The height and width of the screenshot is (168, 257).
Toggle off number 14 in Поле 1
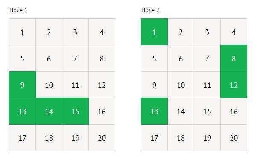click(49, 111)
